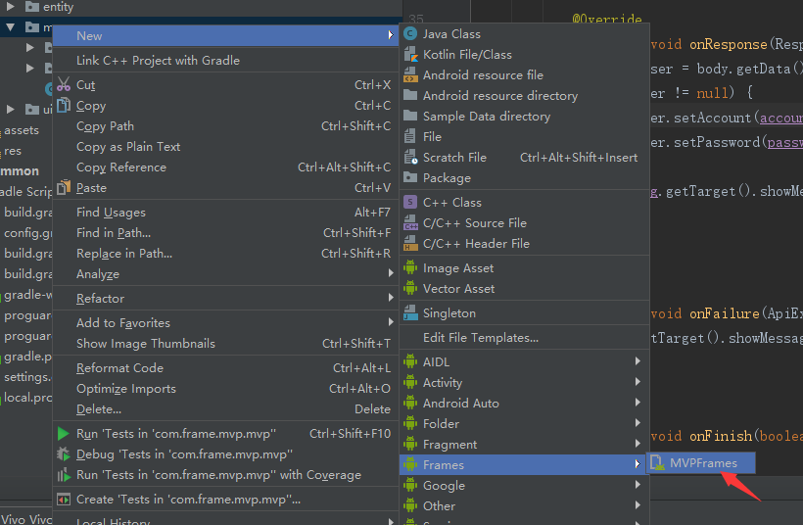803x525 pixels.
Task: Select the highlighted New menu item
Action: click(x=225, y=36)
